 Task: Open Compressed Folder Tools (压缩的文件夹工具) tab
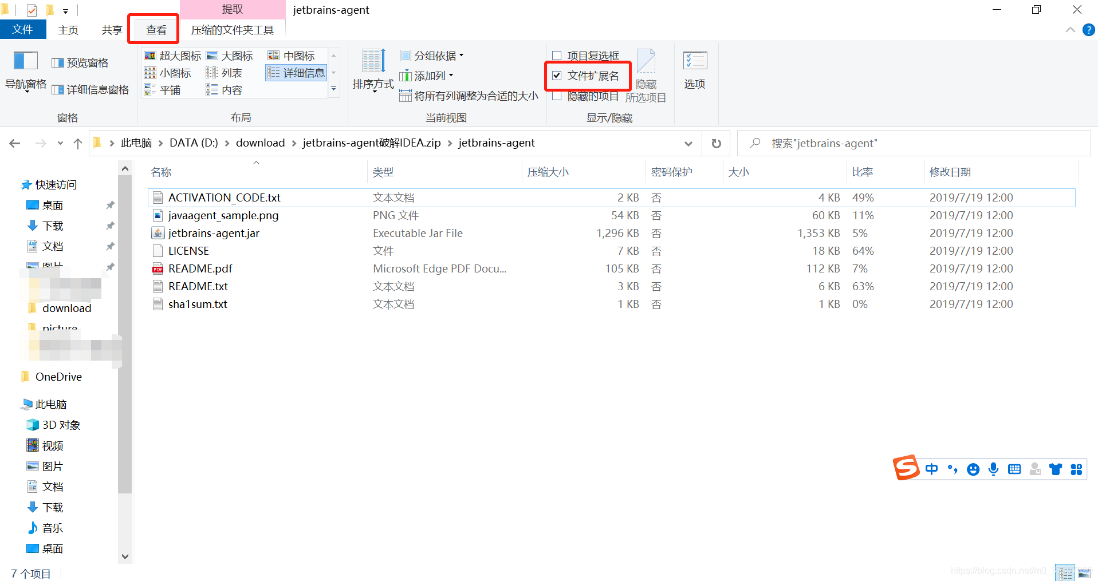point(232,30)
